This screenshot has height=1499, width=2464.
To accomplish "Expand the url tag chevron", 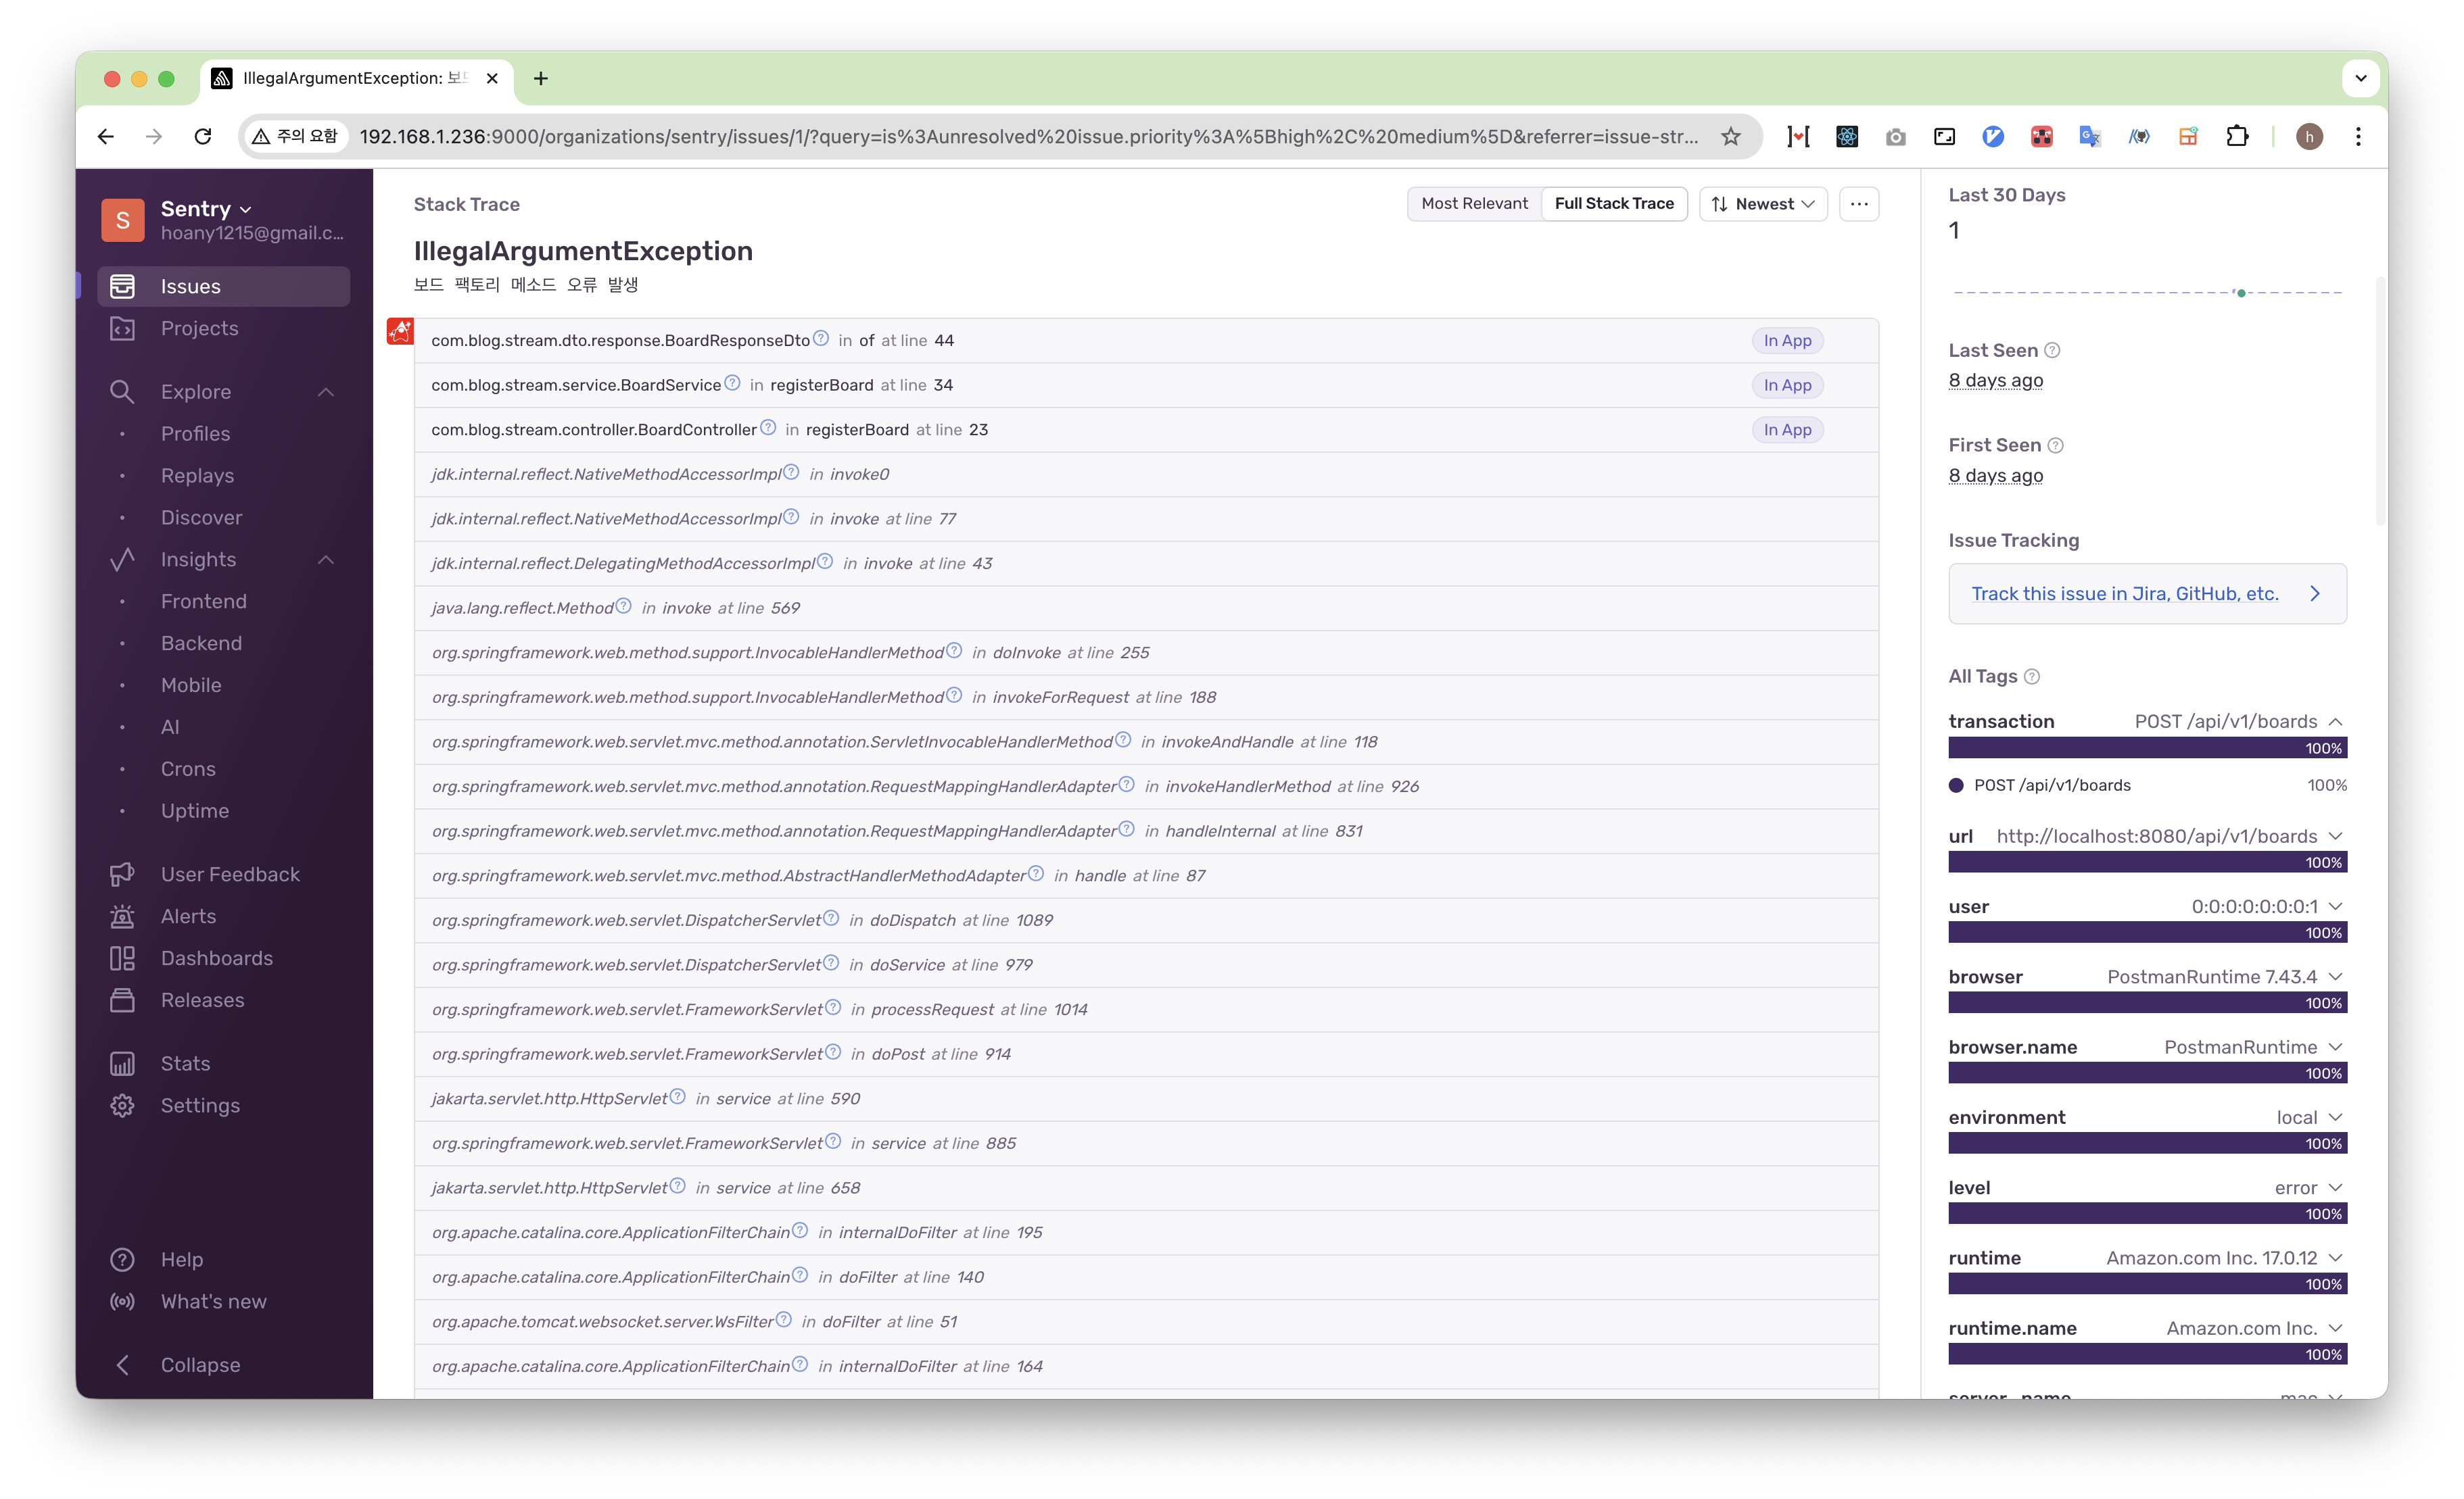I will click(2335, 835).
